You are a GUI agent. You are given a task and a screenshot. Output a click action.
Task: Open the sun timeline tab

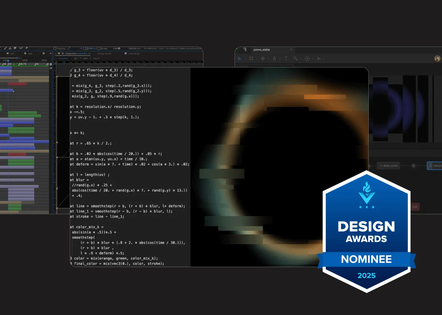coord(12,54)
